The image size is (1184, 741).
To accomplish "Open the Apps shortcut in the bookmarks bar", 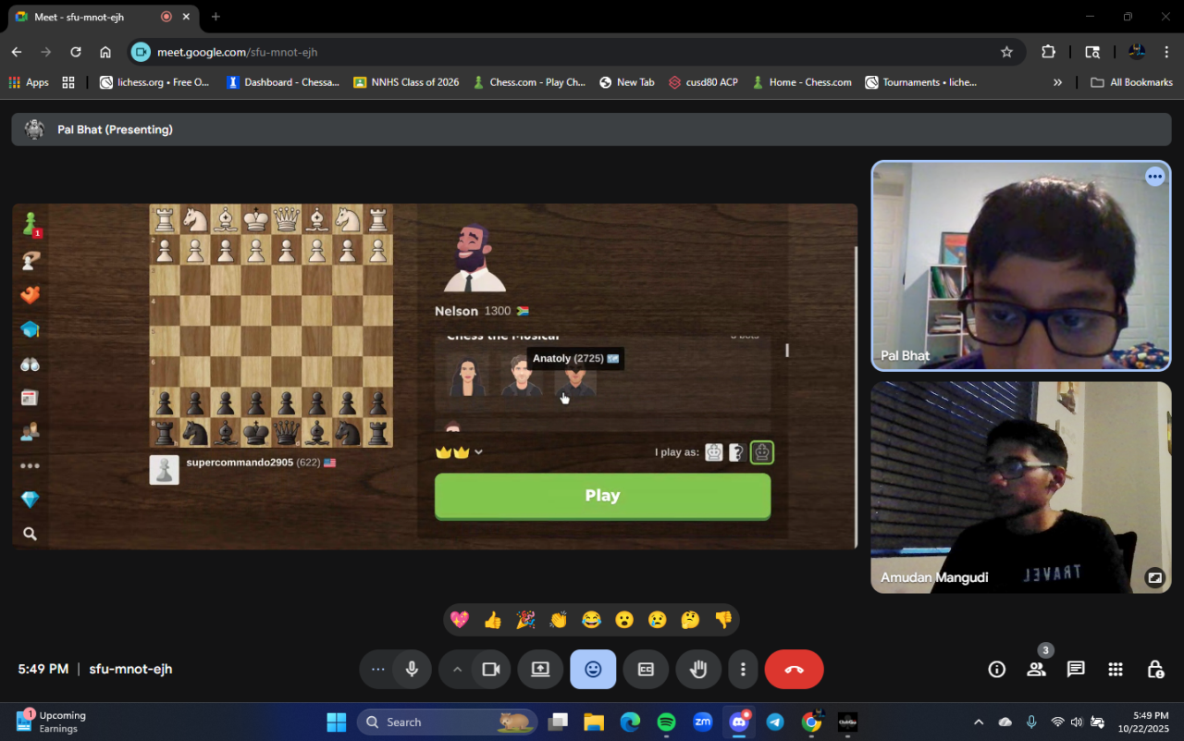I will point(29,82).
